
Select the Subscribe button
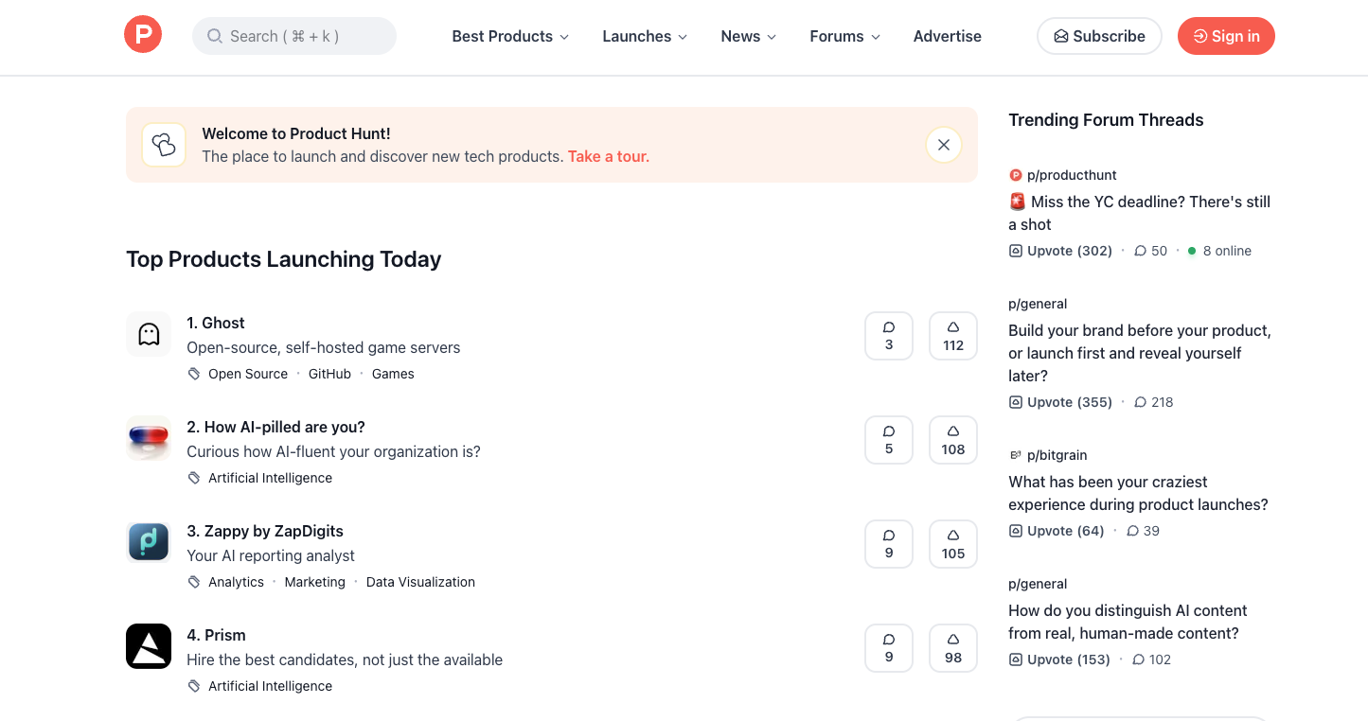click(x=1099, y=36)
